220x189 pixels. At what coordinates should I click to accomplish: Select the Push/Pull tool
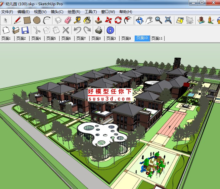point(98,20)
